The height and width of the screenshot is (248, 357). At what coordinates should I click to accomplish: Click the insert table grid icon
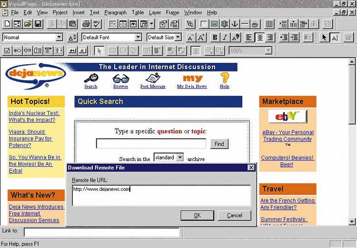(x=269, y=24)
